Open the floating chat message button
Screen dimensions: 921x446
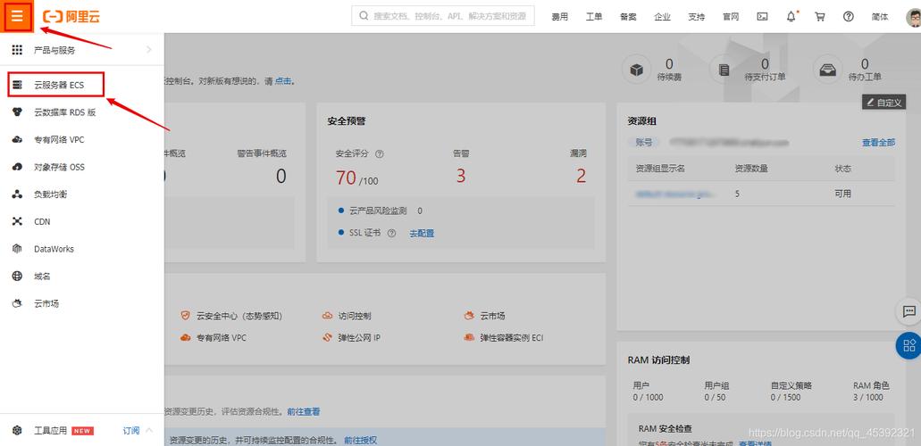(x=909, y=311)
